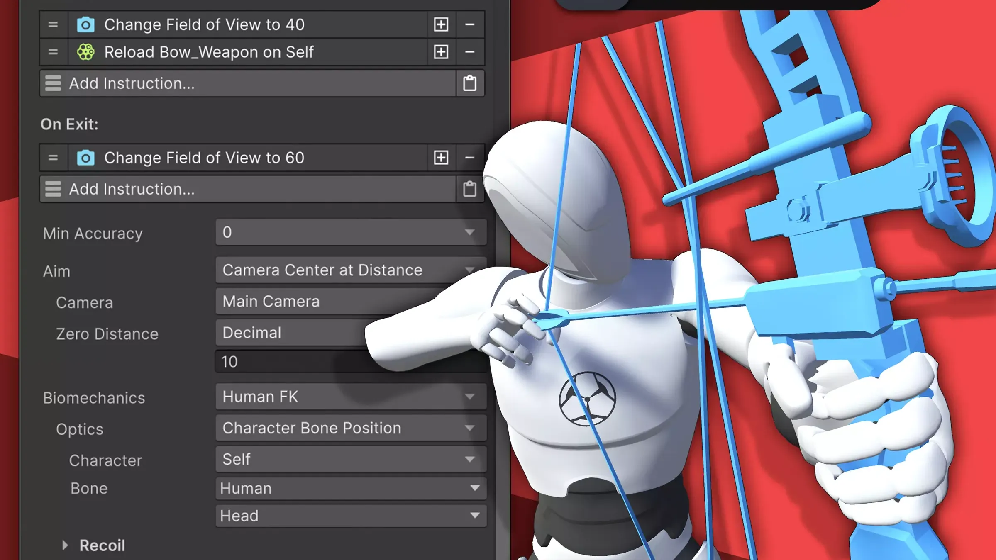Click the Bone label

click(x=89, y=489)
